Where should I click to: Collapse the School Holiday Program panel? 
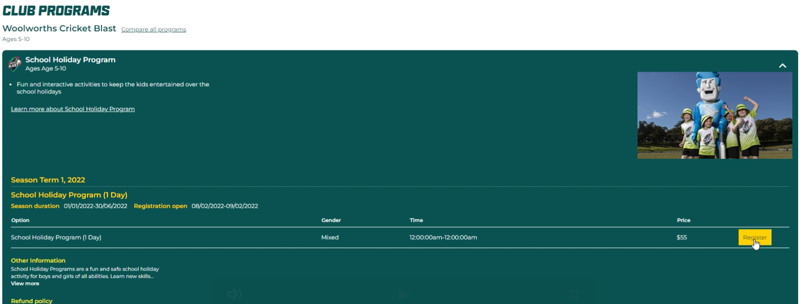pos(782,65)
